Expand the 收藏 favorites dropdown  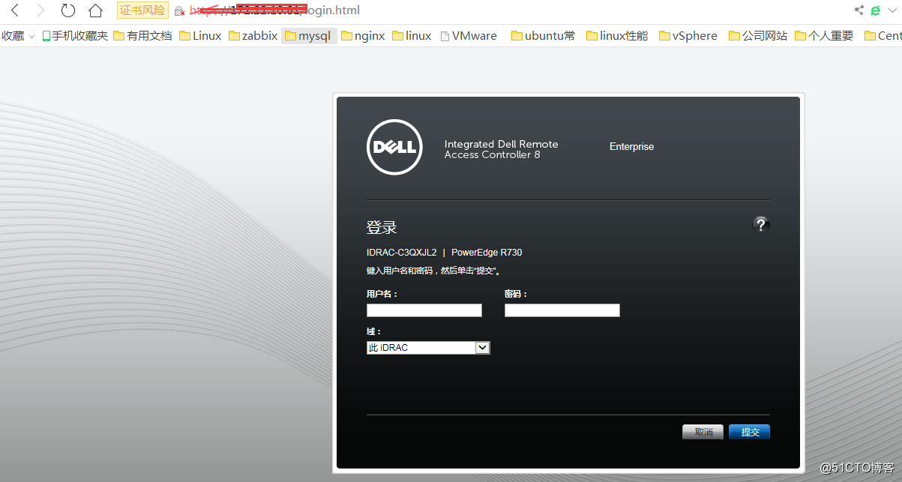[x=18, y=35]
